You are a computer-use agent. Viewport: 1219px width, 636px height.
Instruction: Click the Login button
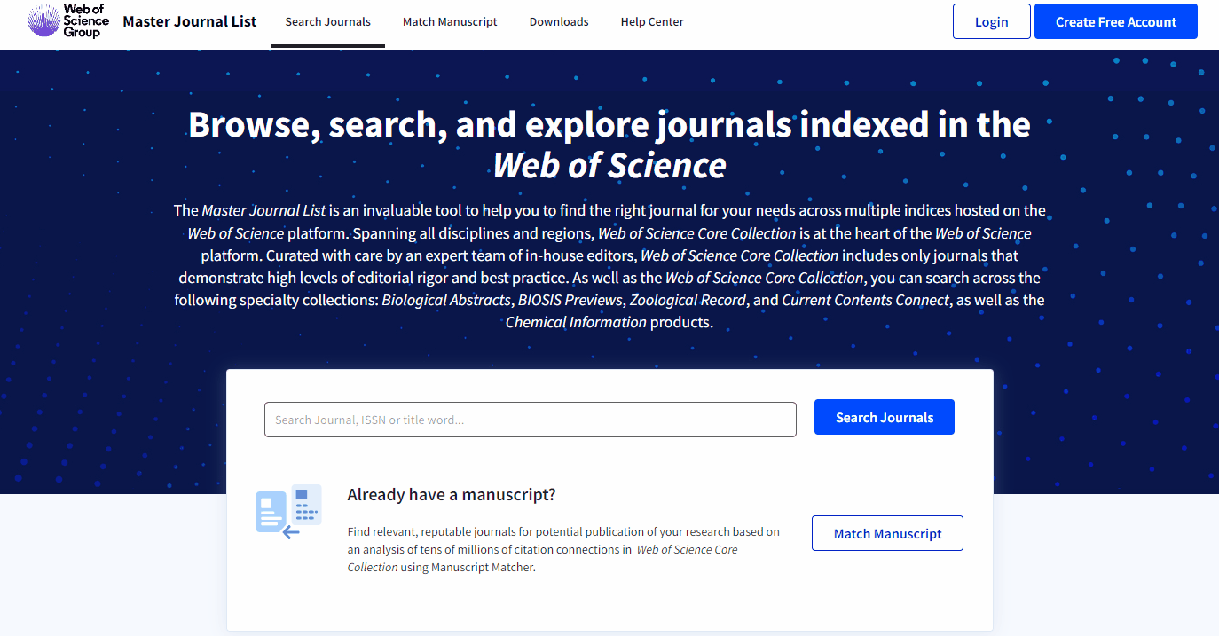[992, 21]
